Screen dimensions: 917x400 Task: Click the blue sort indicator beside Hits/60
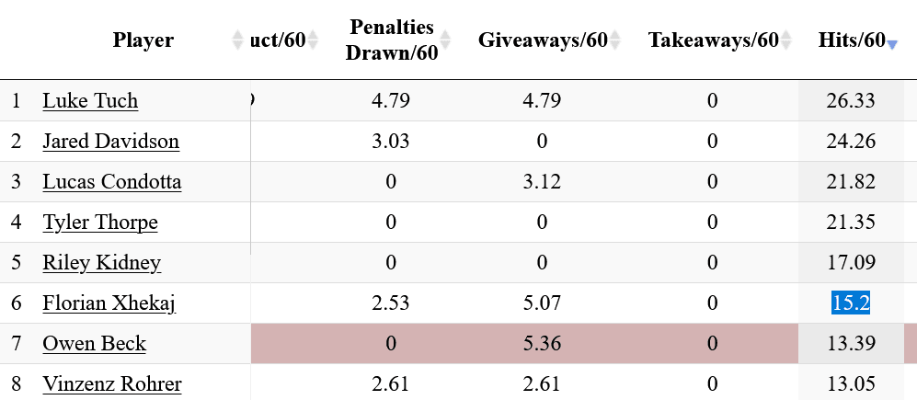[891, 42]
